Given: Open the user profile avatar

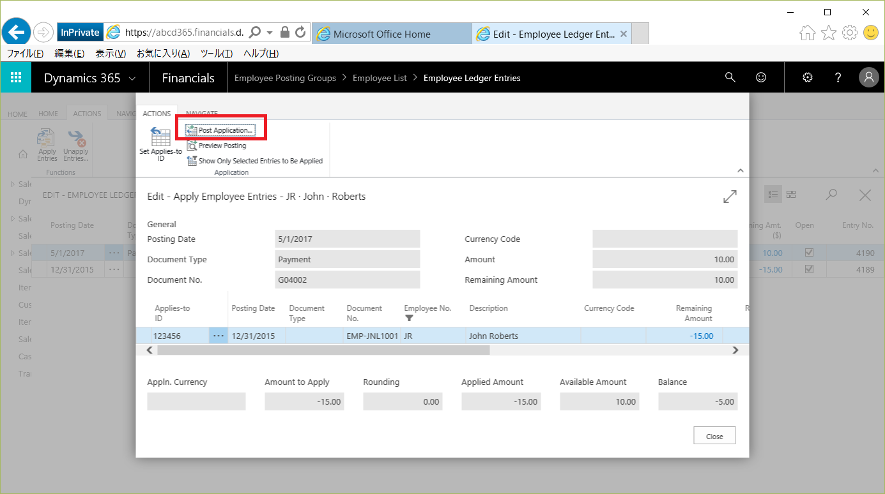Looking at the screenshot, I should coord(869,78).
